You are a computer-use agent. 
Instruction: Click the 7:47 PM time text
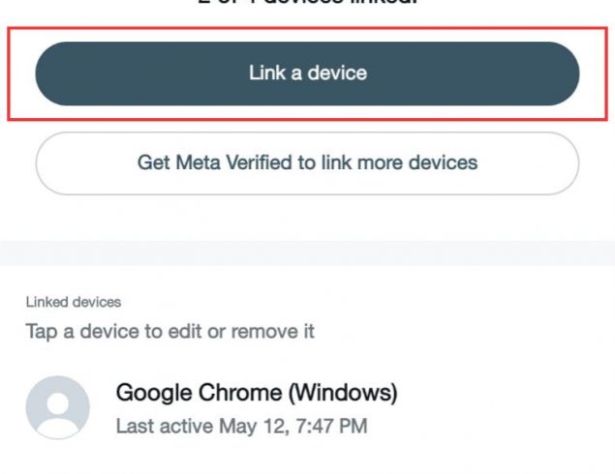[x=331, y=427]
